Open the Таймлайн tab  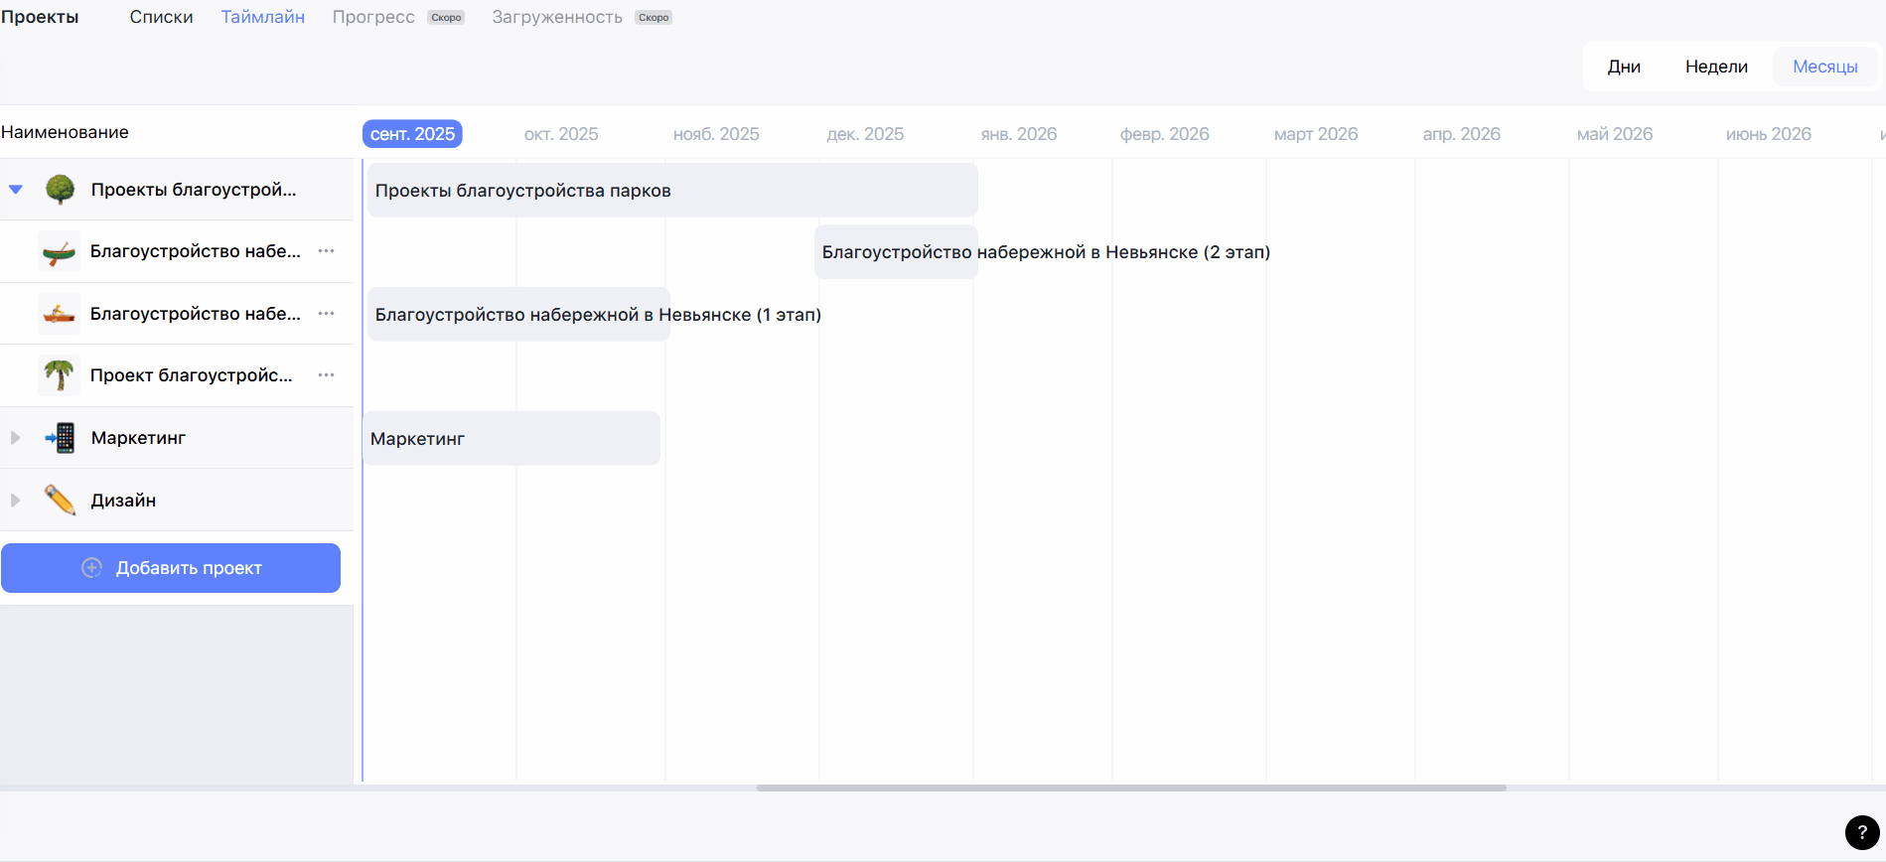coord(262,17)
